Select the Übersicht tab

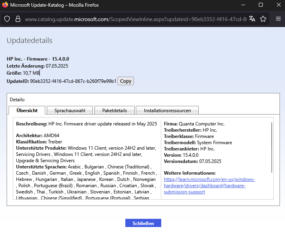(27, 111)
